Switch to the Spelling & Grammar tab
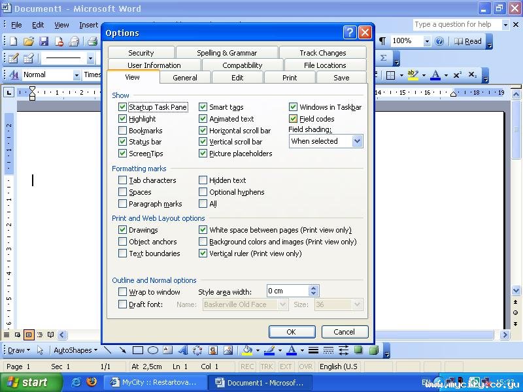The width and height of the screenshot is (523, 392). [227, 53]
